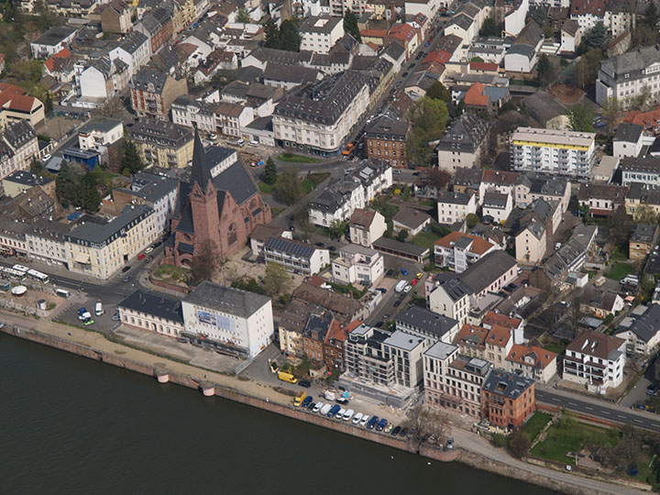
Task: Select the orange brick corner building by the river
Action: (x=507, y=398)
